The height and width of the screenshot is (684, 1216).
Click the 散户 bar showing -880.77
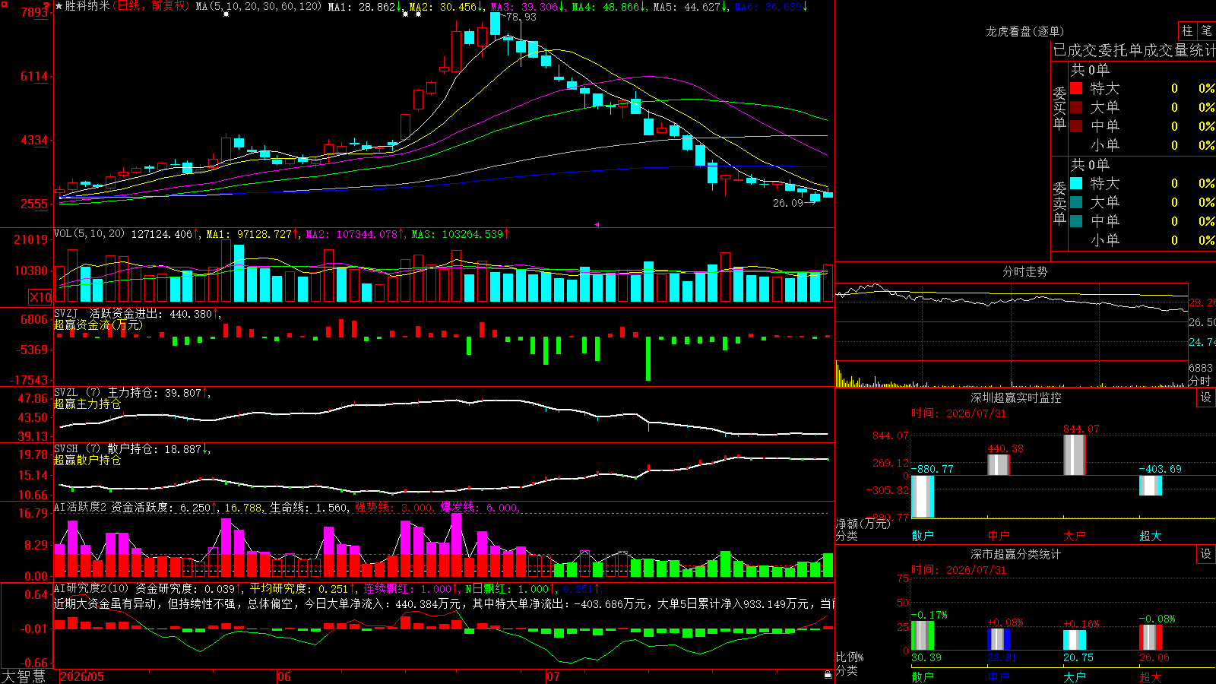(x=923, y=496)
